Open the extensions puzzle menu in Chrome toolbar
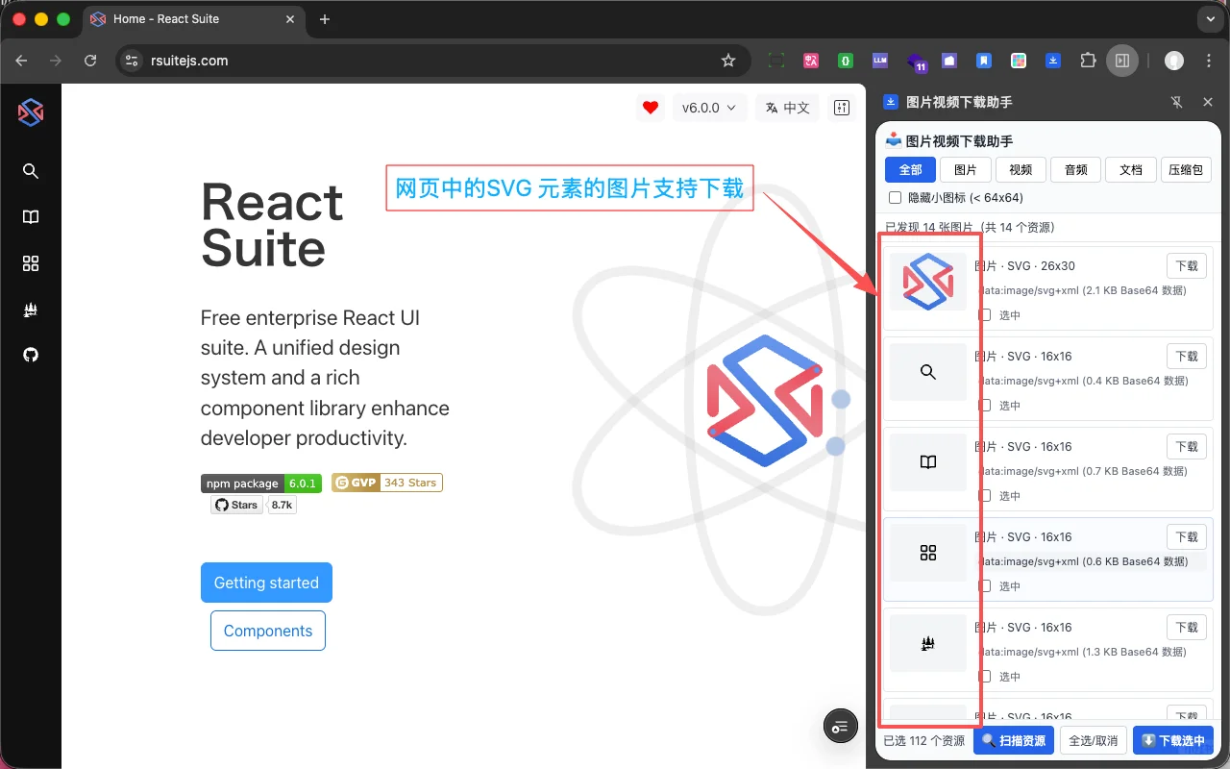This screenshot has width=1230, height=769. tap(1088, 60)
